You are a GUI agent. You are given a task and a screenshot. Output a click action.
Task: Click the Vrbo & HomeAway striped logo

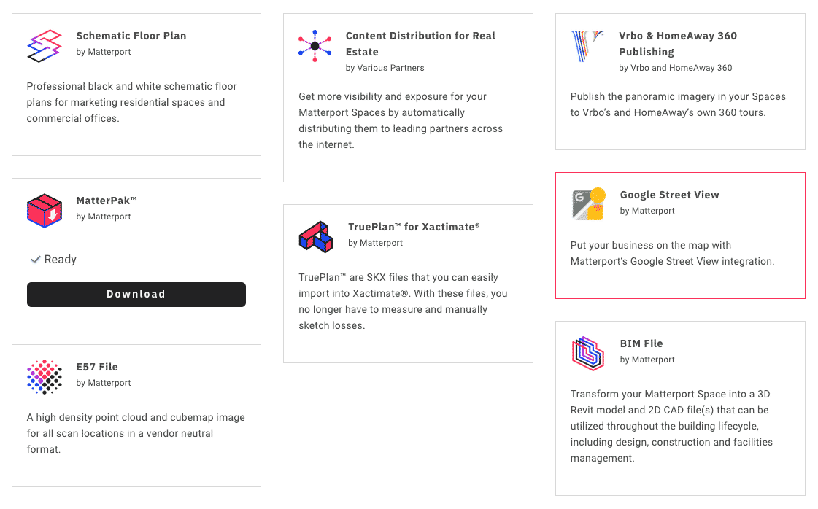(x=587, y=46)
